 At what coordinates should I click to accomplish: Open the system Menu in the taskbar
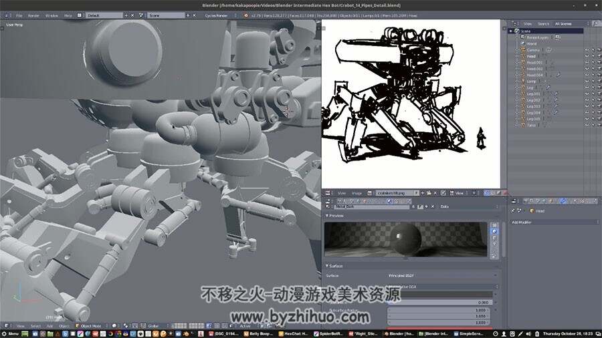[10, 334]
